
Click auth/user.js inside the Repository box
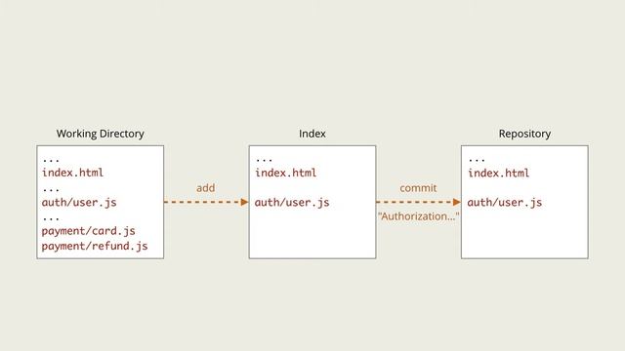(x=505, y=202)
